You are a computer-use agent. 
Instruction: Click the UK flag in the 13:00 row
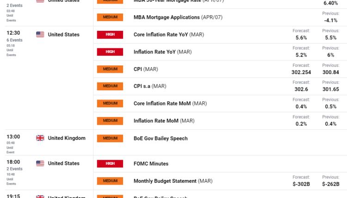(x=40, y=138)
